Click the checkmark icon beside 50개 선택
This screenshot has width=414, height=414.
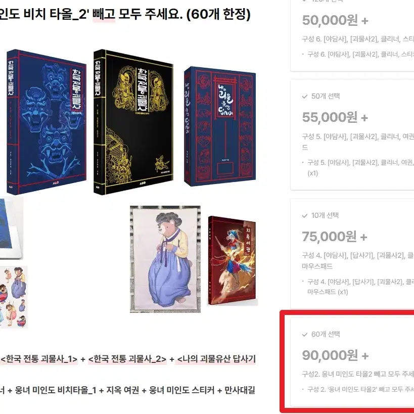tap(305, 97)
